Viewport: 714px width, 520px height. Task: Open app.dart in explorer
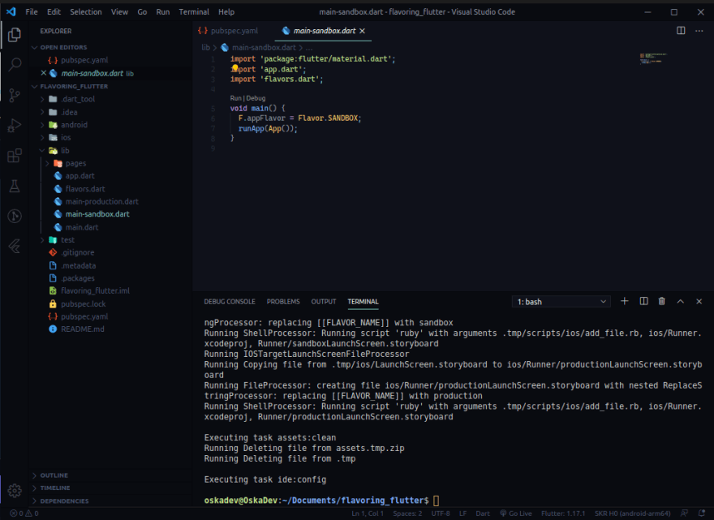tap(80, 176)
